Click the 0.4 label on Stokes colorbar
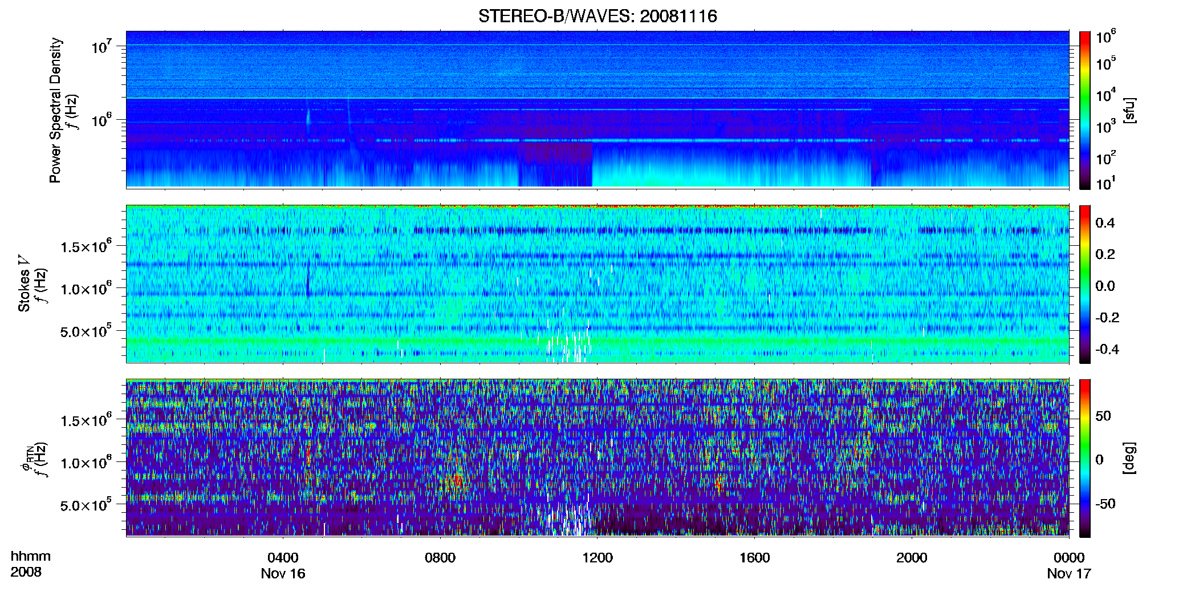 pos(1105,223)
